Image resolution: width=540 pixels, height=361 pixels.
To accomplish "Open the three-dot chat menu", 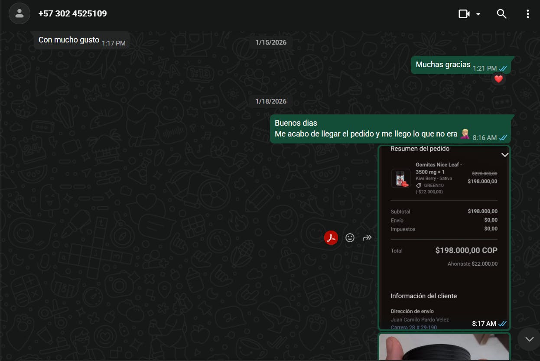I will 527,14.
